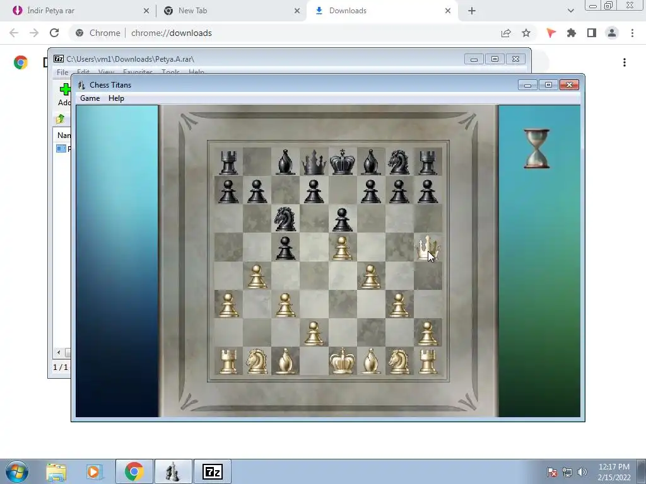
Task: Go forward in Chrome
Action: click(34, 33)
